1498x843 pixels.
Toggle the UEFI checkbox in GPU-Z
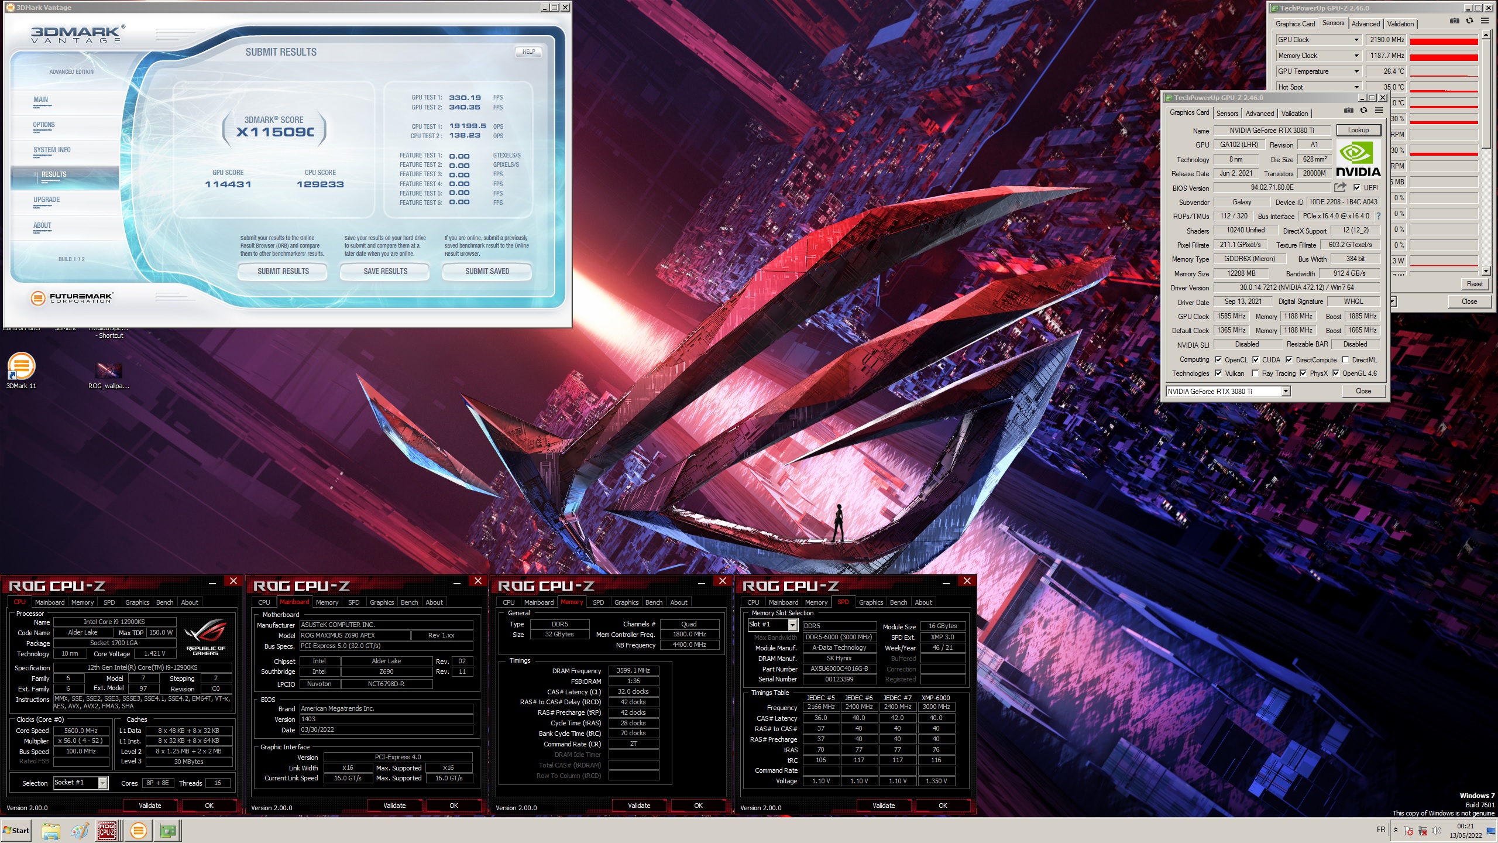(1356, 187)
